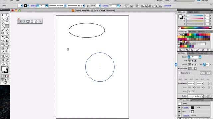Screen dimensions: 213x119
Task: Activate the Rotate tool
Action: [3, 37]
